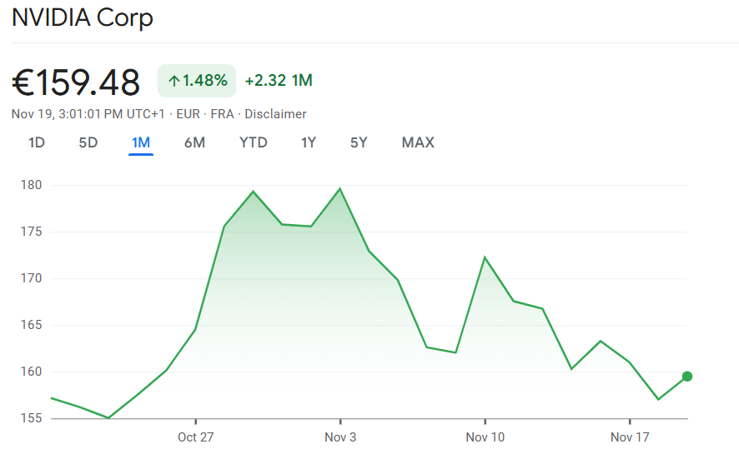The image size is (739, 454).
Task: Select the 1D time range tab
Action: pos(37,142)
